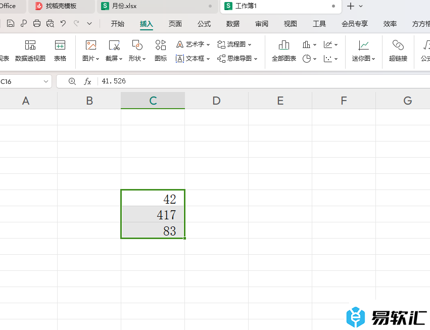The width and height of the screenshot is (430, 330).
Task: Insert a column chart
Action: [x=309, y=44]
